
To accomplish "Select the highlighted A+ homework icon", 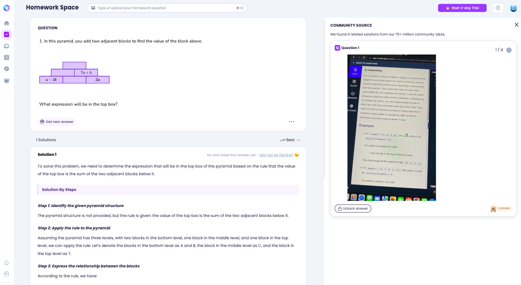I will (x=6, y=34).
